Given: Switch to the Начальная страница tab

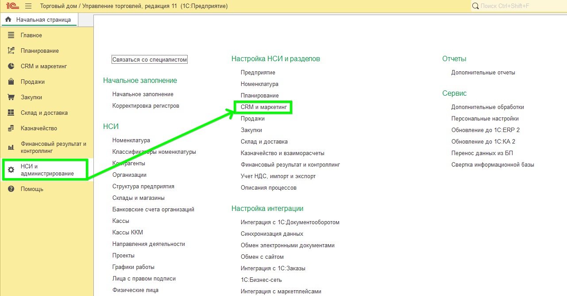Looking at the screenshot, I should (x=39, y=19).
